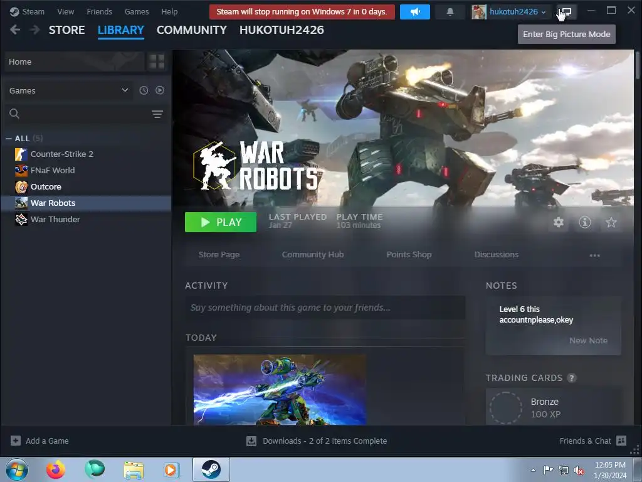Viewport: 642px width, 482px height.
Task: Switch to the COMMUNITY tab
Action: click(192, 30)
